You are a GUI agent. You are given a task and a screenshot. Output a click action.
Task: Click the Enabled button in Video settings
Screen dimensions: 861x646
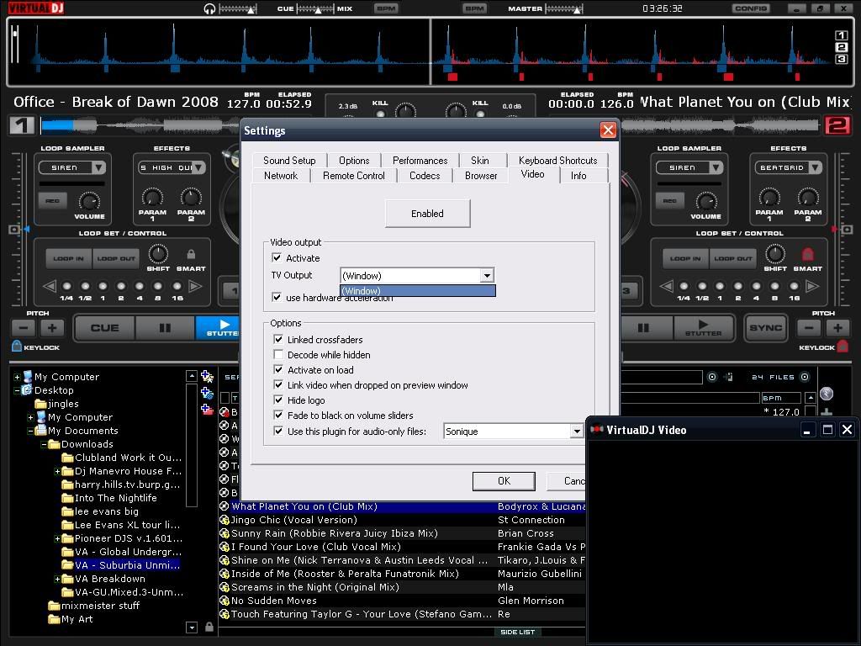coord(427,214)
